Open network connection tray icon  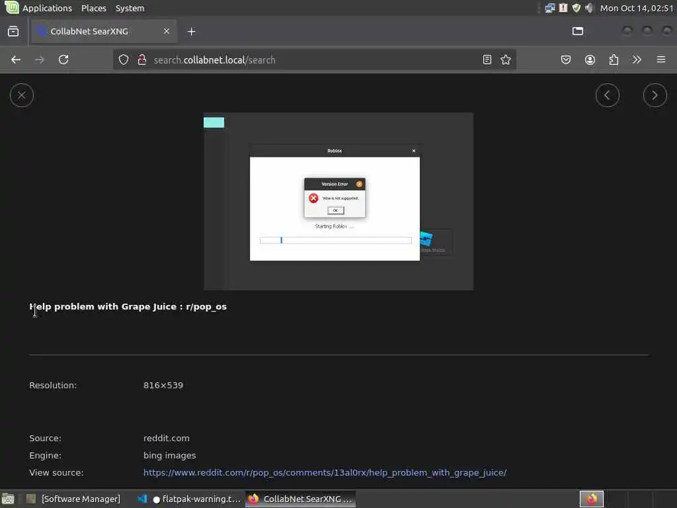tap(549, 8)
